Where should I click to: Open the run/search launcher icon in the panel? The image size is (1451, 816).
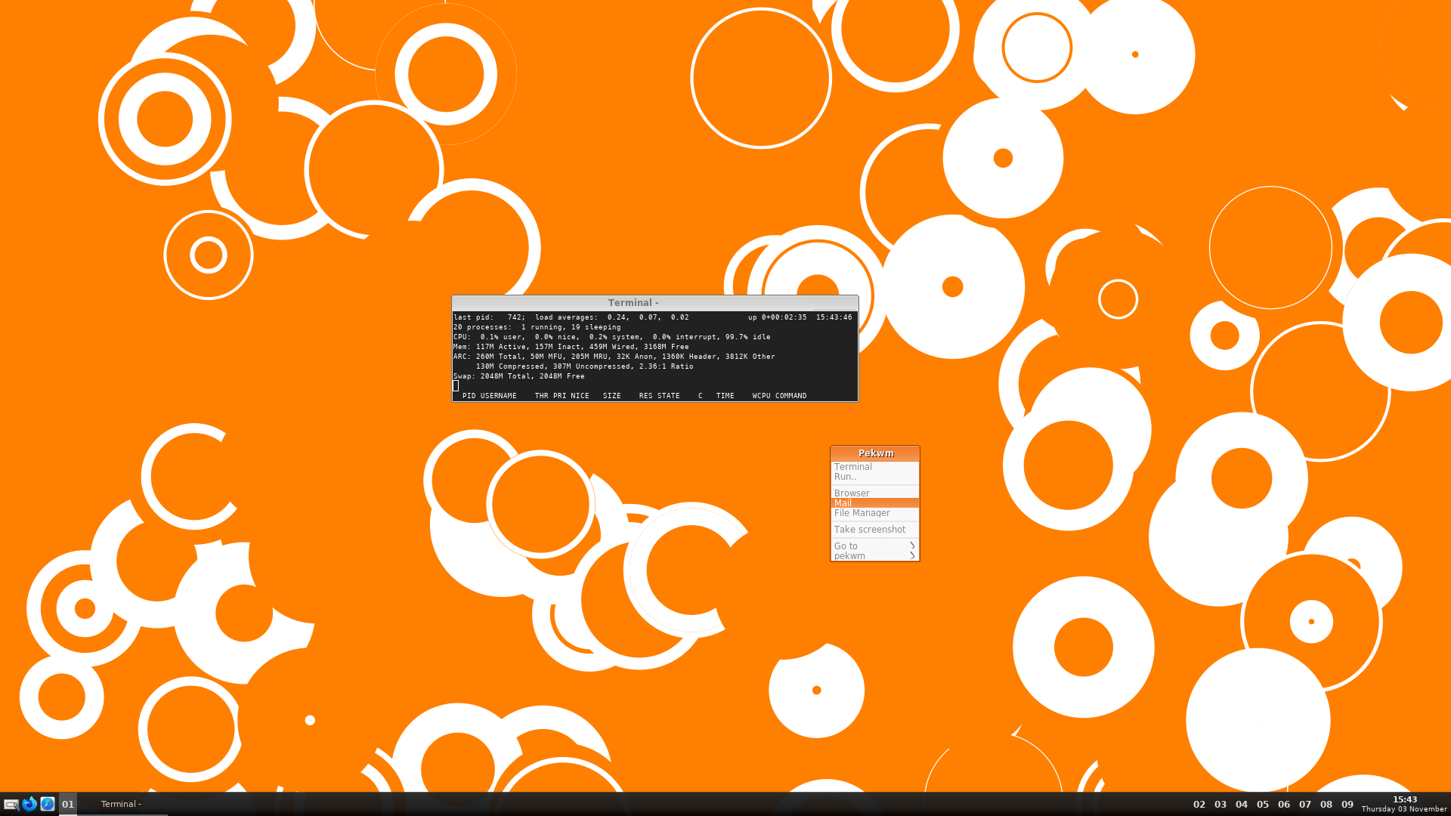(11, 804)
